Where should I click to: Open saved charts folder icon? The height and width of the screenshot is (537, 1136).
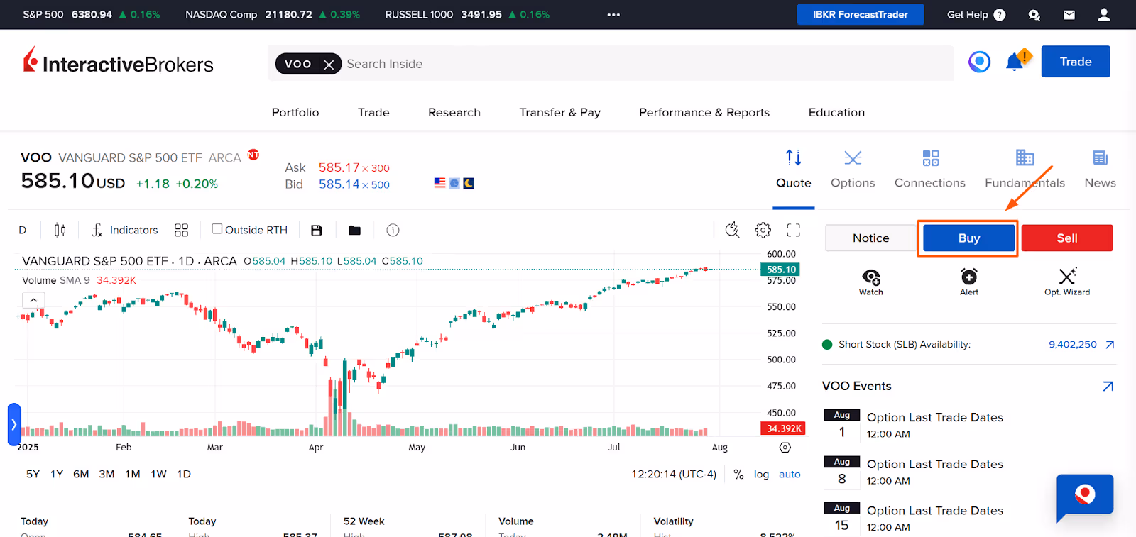355,230
